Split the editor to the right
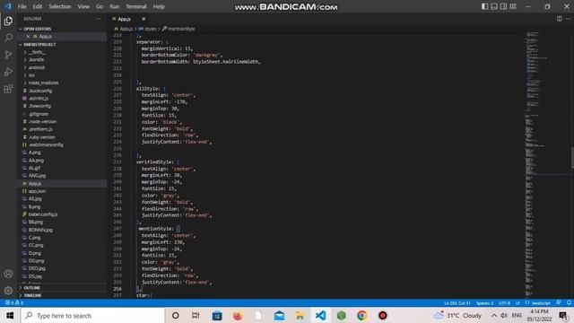574x323 pixels. coord(560,19)
